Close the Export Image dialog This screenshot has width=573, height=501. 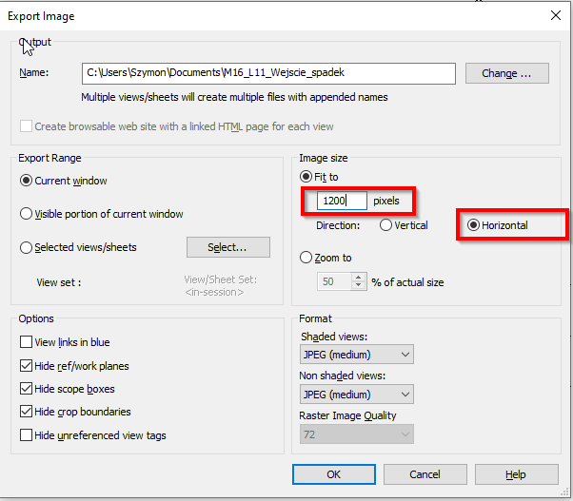tap(555, 15)
